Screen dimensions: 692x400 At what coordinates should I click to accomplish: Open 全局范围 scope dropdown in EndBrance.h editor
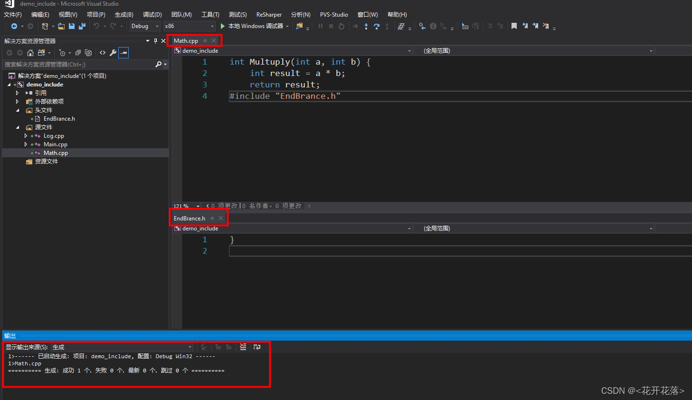[534, 229]
